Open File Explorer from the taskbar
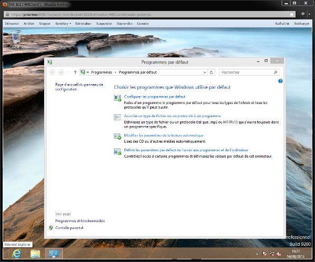This screenshot has width=315, height=262. (35, 254)
